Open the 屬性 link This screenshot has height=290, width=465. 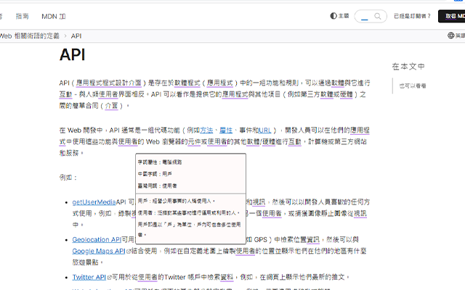coord(226,130)
